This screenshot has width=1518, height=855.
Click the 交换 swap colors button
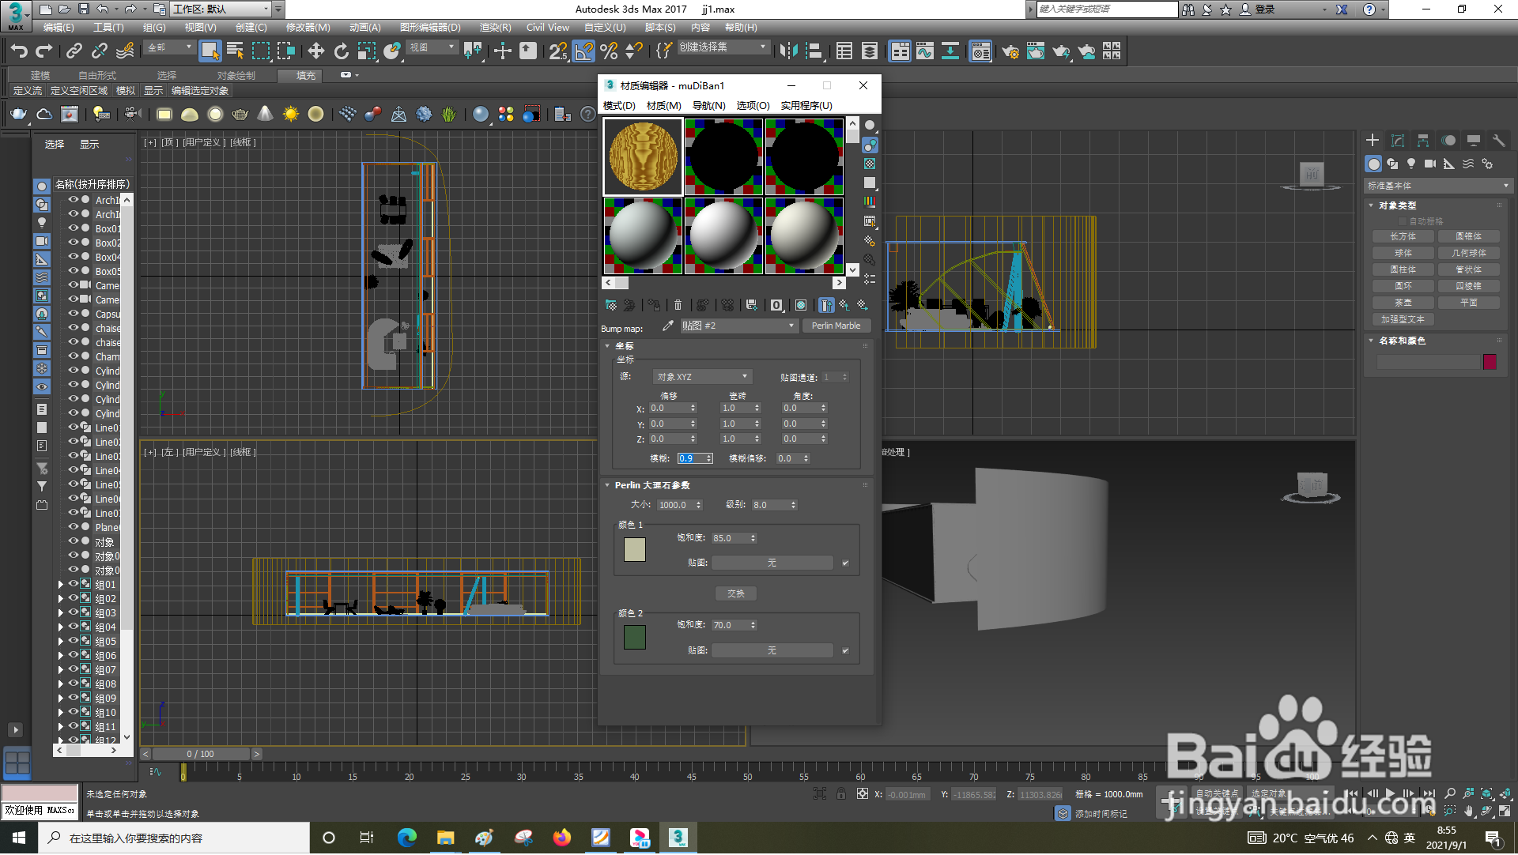coord(735,594)
